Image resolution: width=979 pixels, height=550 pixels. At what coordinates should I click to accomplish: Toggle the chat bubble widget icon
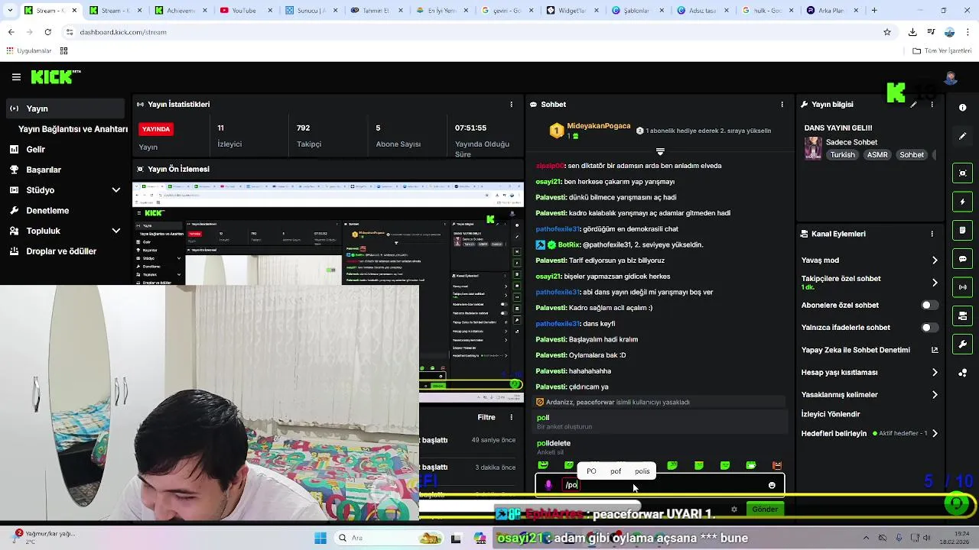963,259
